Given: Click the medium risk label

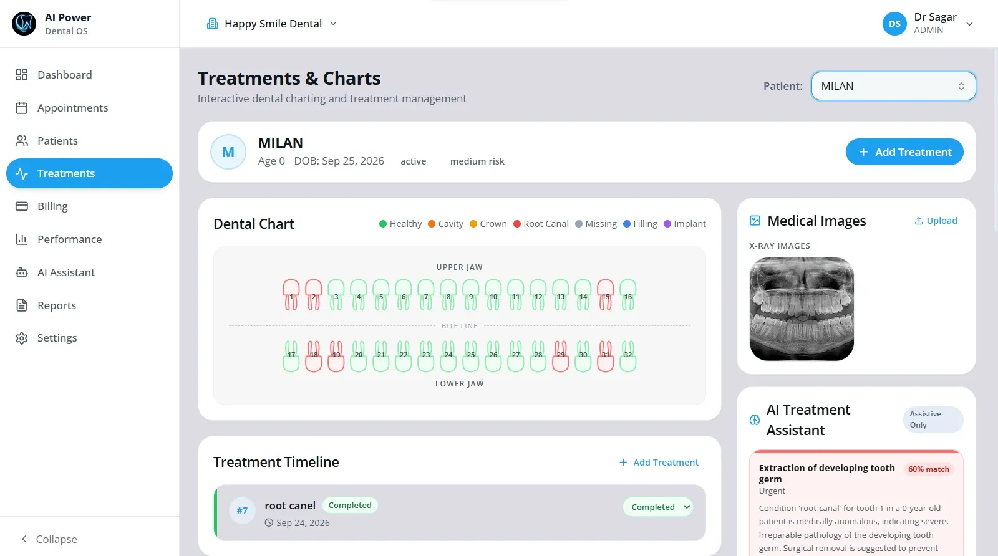Looking at the screenshot, I should coord(477,161).
